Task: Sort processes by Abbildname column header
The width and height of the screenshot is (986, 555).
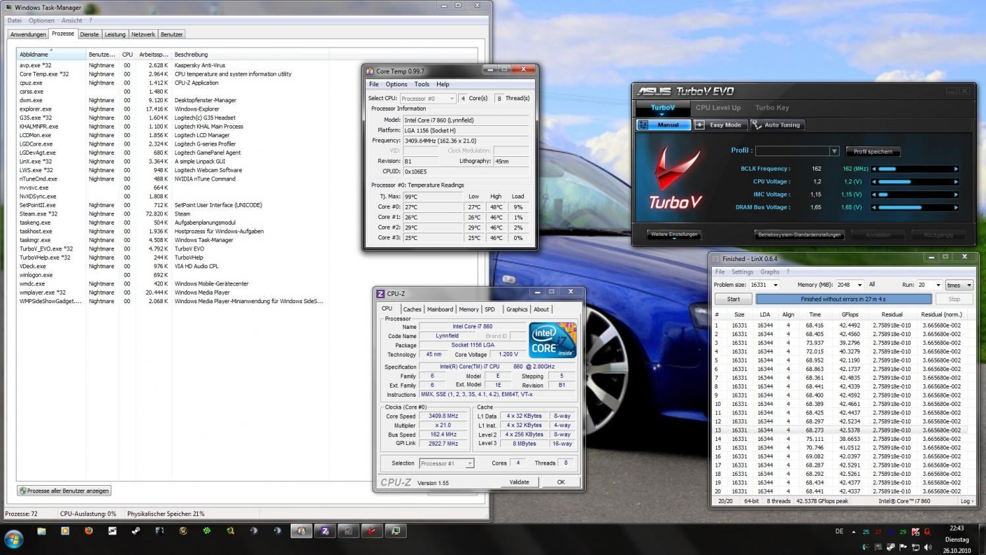Action: (x=51, y=54)
